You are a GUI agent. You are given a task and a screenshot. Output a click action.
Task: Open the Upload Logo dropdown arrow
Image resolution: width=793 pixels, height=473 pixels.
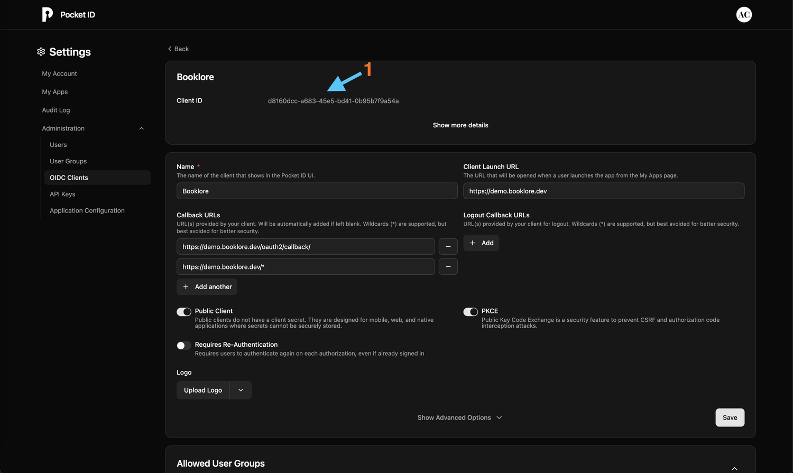(x=241, y=391)
